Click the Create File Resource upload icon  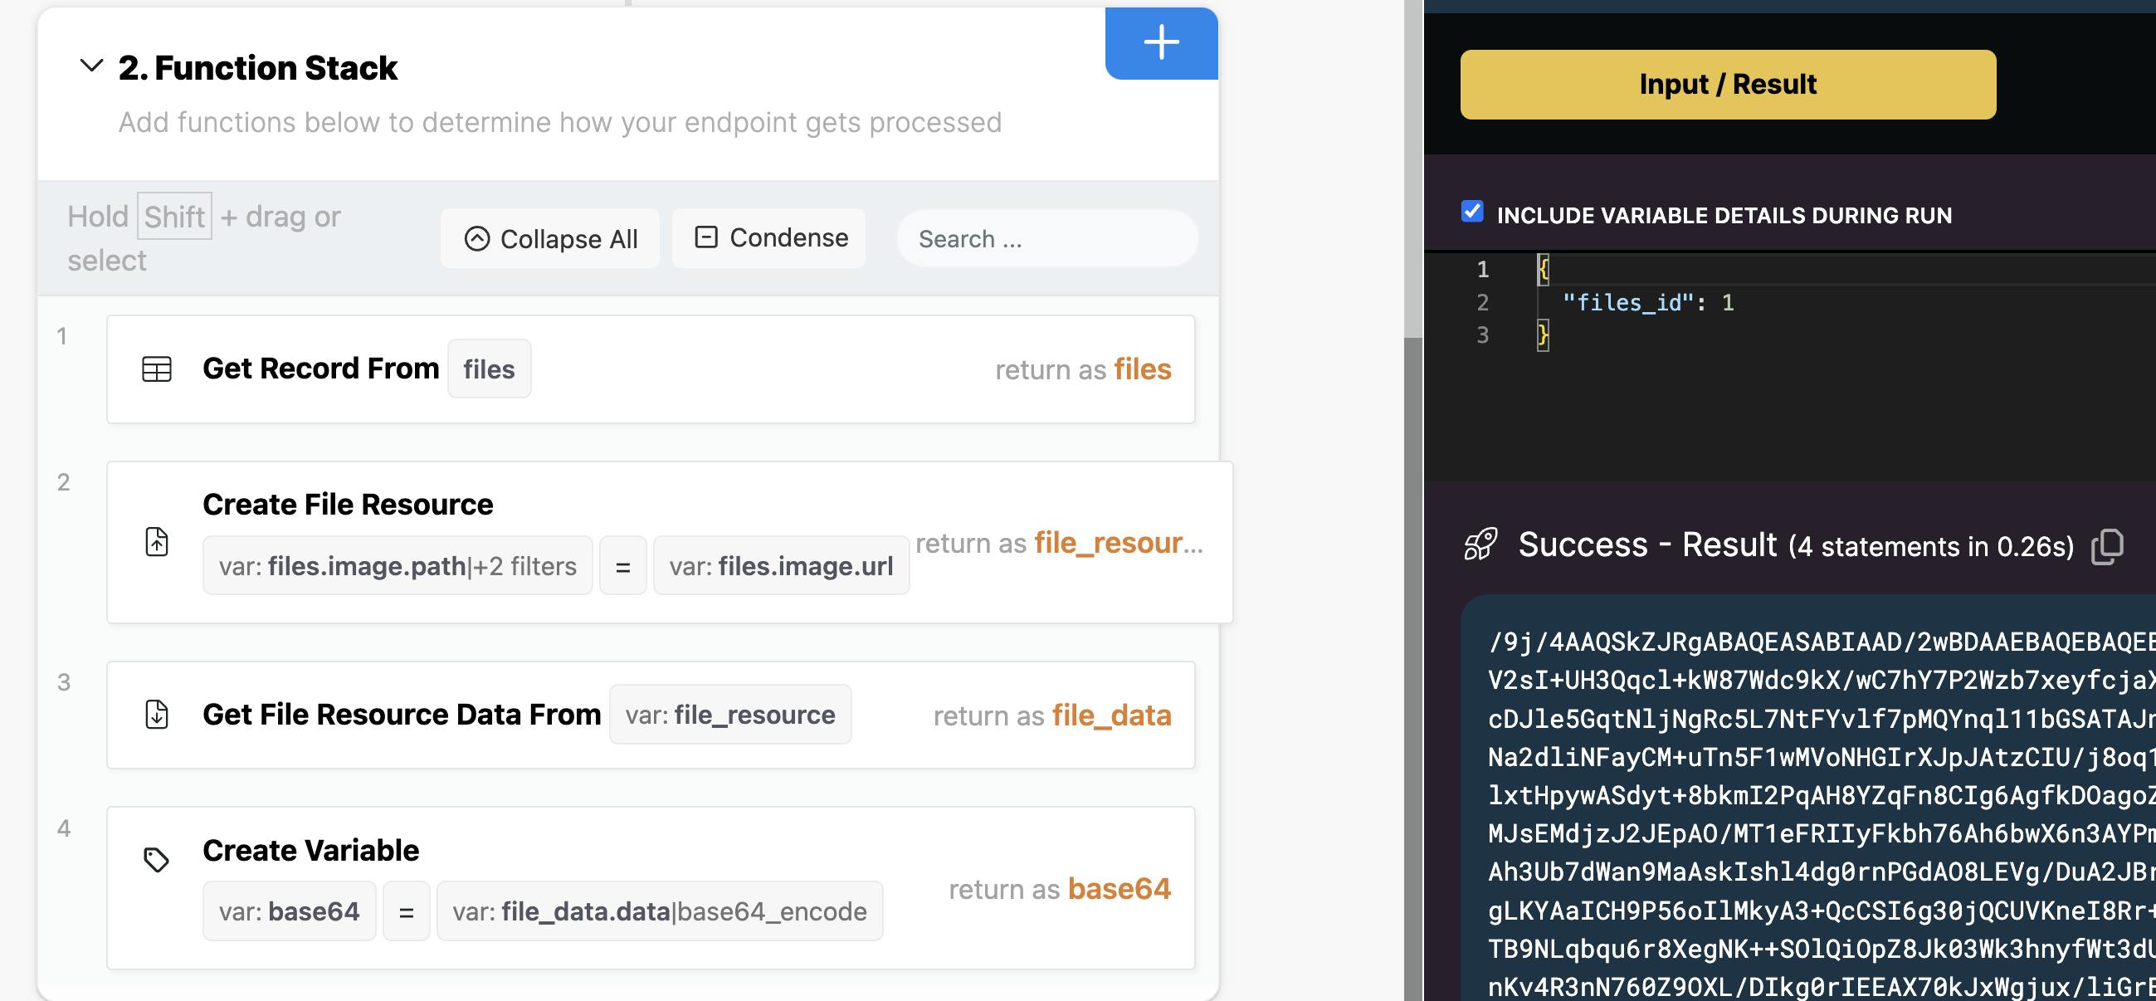tap(157, 542)
